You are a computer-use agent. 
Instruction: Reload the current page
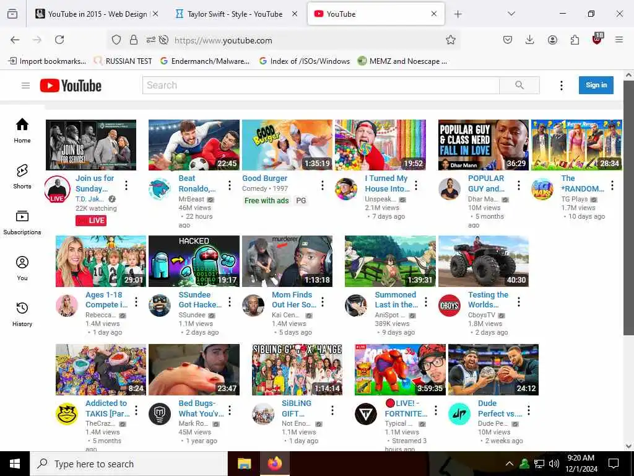point(59,40)
